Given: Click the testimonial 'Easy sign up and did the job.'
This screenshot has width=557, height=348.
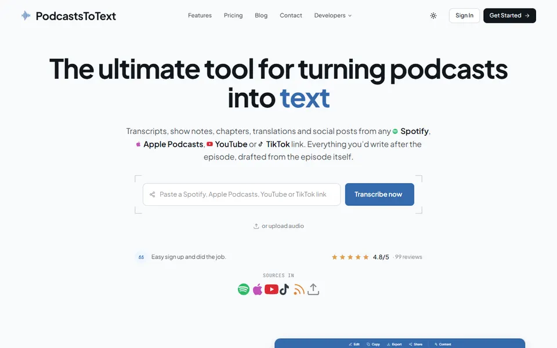Looking at the screenshot, I should (x=189, y=257).
